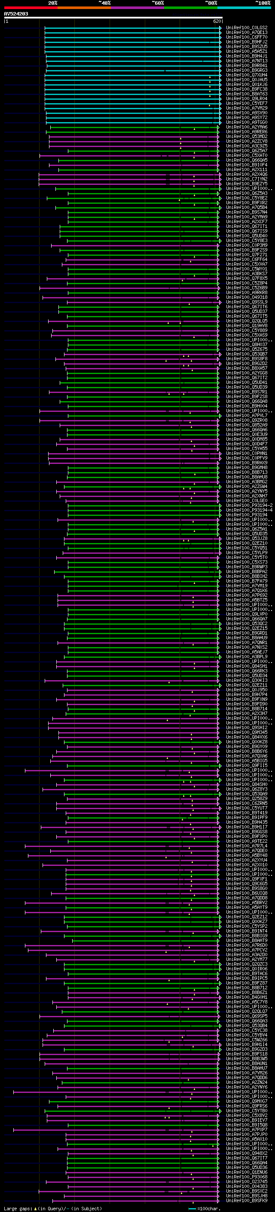Open hit UniRef100_C6FF70
This screenshot has height=1212, width=275.
click(247, 37)
